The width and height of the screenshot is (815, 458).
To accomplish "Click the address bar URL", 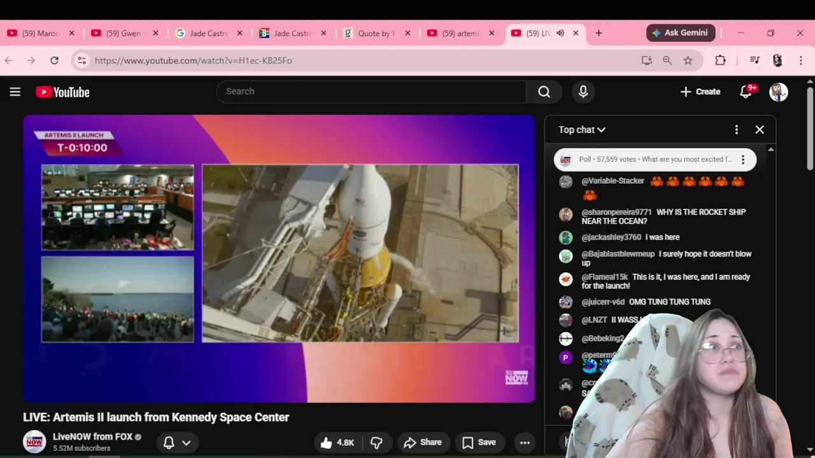I will (194, 60).
